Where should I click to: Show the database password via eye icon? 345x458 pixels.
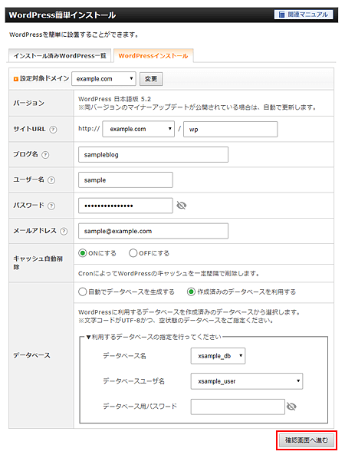(x=291, y=407)
